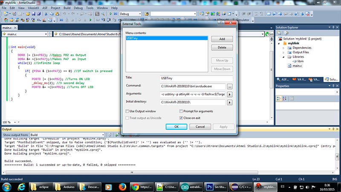The height and width of the screenshot is (192, 341).
Task: Expand Dependencies node in Solution Explorer
Action: [283, 48]
